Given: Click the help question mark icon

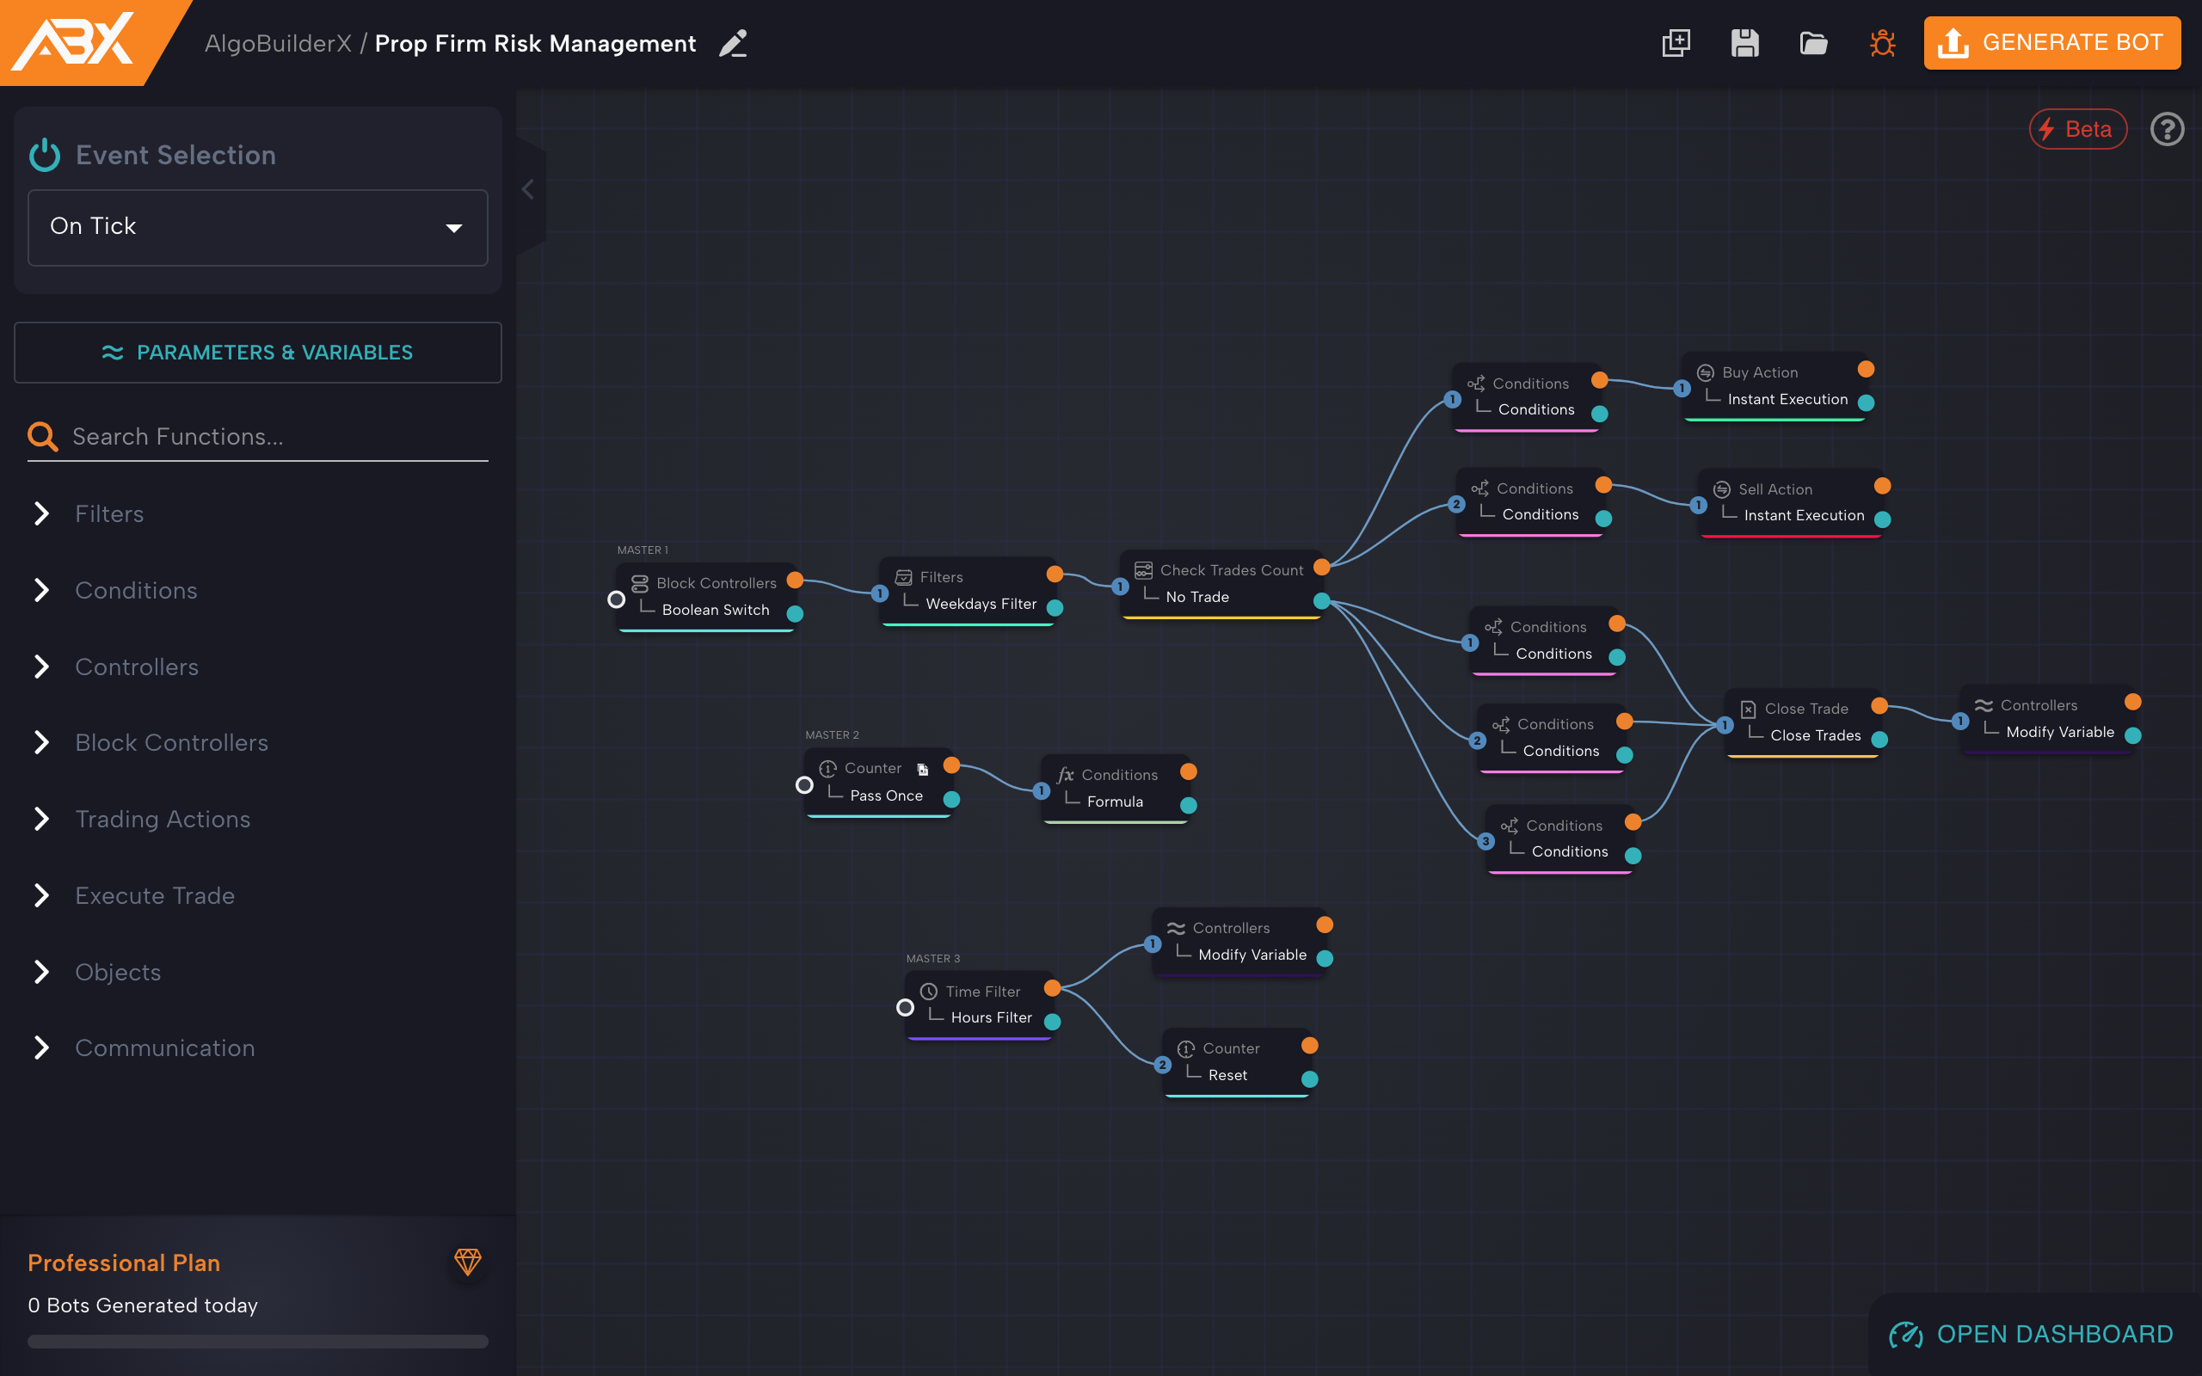Looking at the screenshot, I should [2167, 129].
